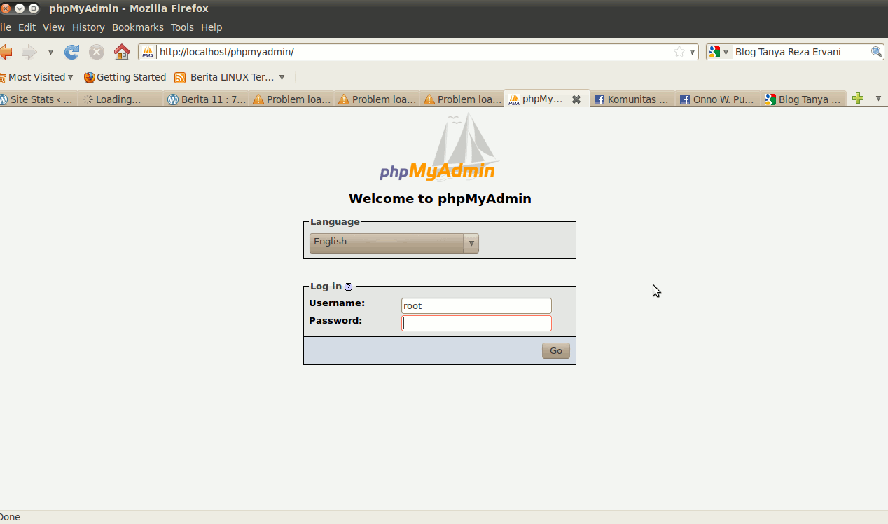Bookmark this page with the star

click(x=679, y=52)
